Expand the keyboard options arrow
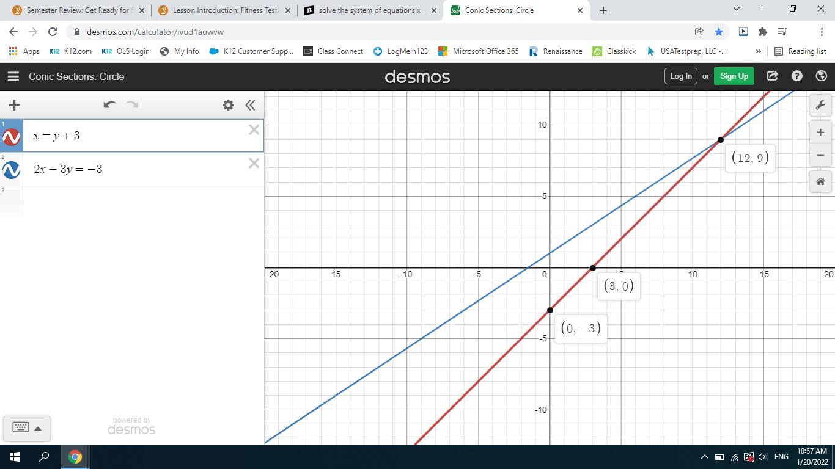This screenshot has width=835, height=469. coord(38,428)
